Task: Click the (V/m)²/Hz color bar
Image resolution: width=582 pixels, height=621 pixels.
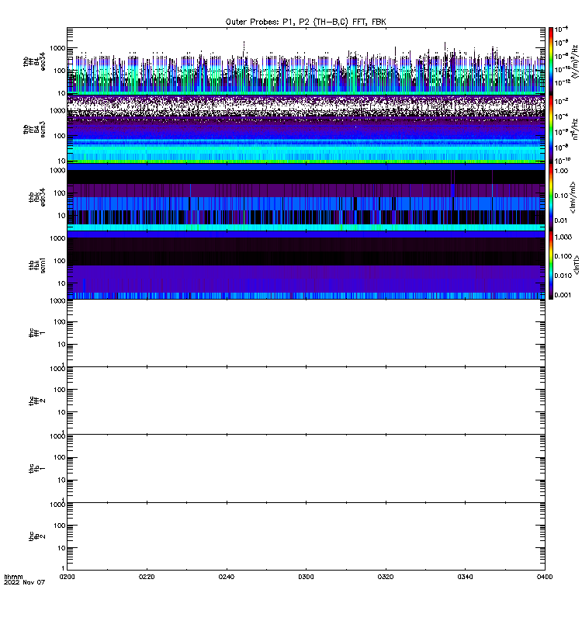Action: click(551, 61)
